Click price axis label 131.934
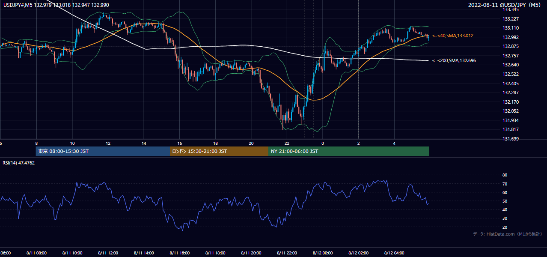 pos(510,120)
